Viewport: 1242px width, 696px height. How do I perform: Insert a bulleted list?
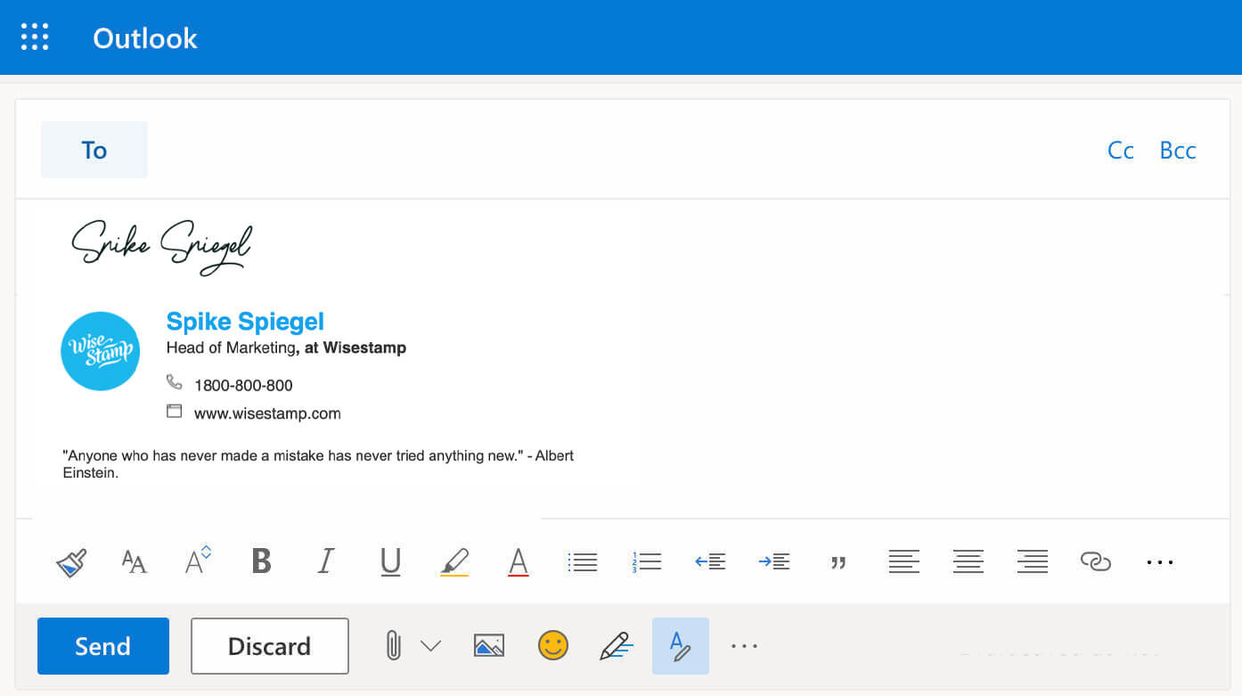pos(583,561)
